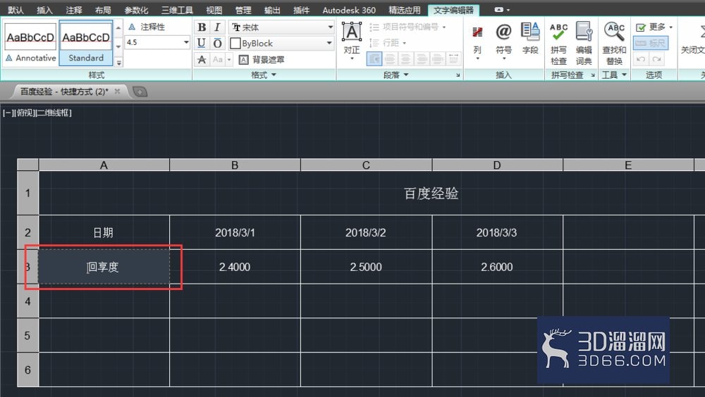Click the 背景遮罩 background mask button
This screenshot has width=705, height=397.
(x=262, y=59)
